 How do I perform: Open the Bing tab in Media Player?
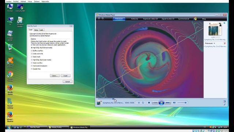204,19
